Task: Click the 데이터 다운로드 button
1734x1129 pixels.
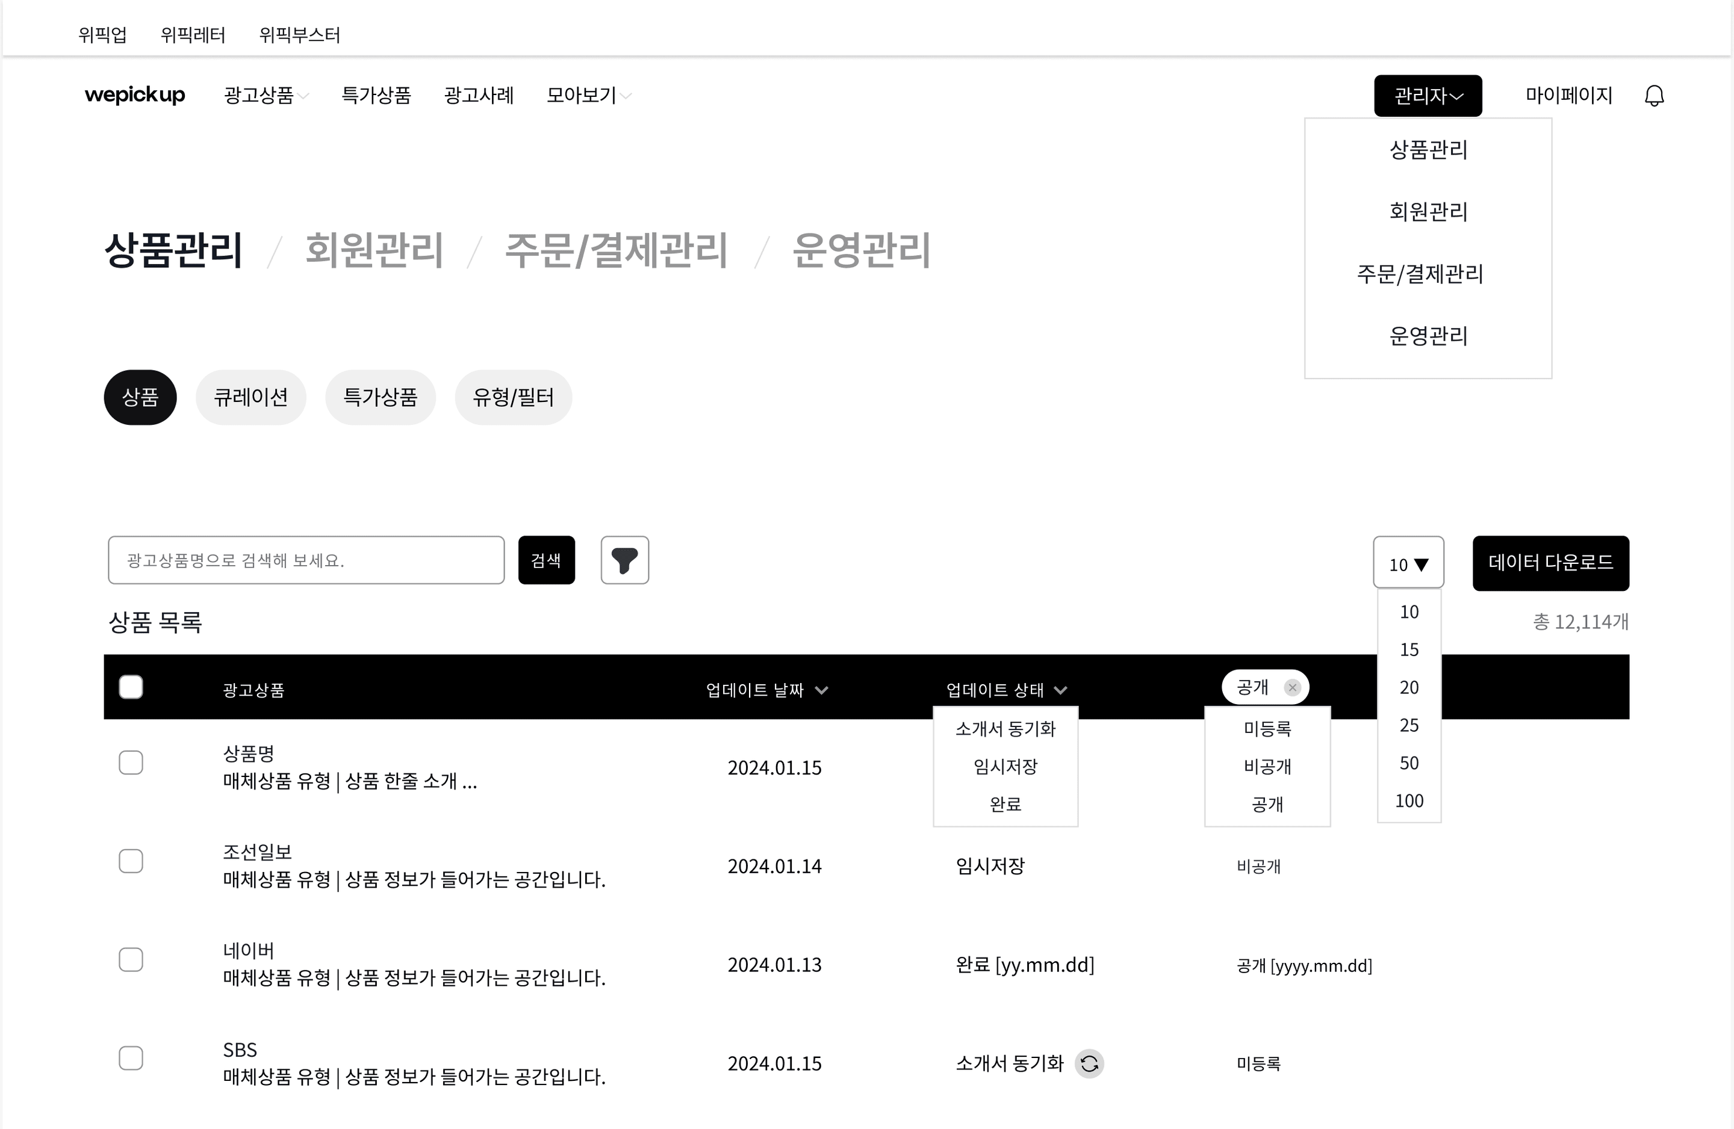Action: tap(1550, 563)
